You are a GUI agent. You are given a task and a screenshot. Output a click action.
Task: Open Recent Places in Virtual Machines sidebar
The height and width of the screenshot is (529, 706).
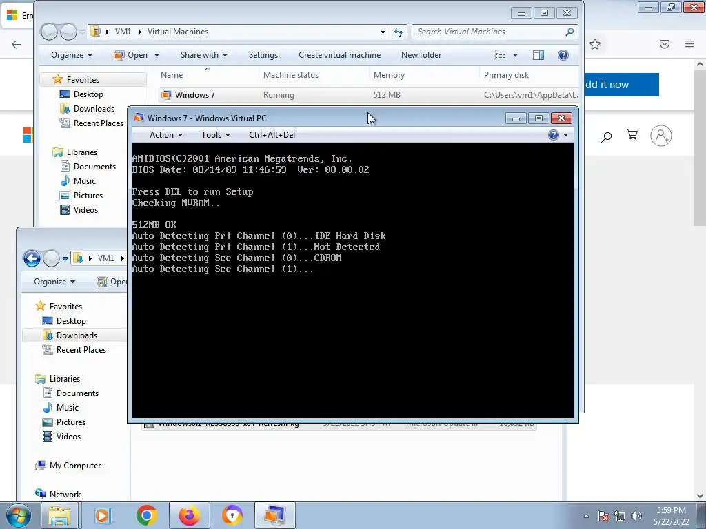(98, 123)
